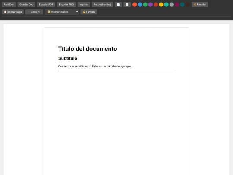233x175 pixels.
Task: Pick the orange-red color swatch
Action: 135,5
